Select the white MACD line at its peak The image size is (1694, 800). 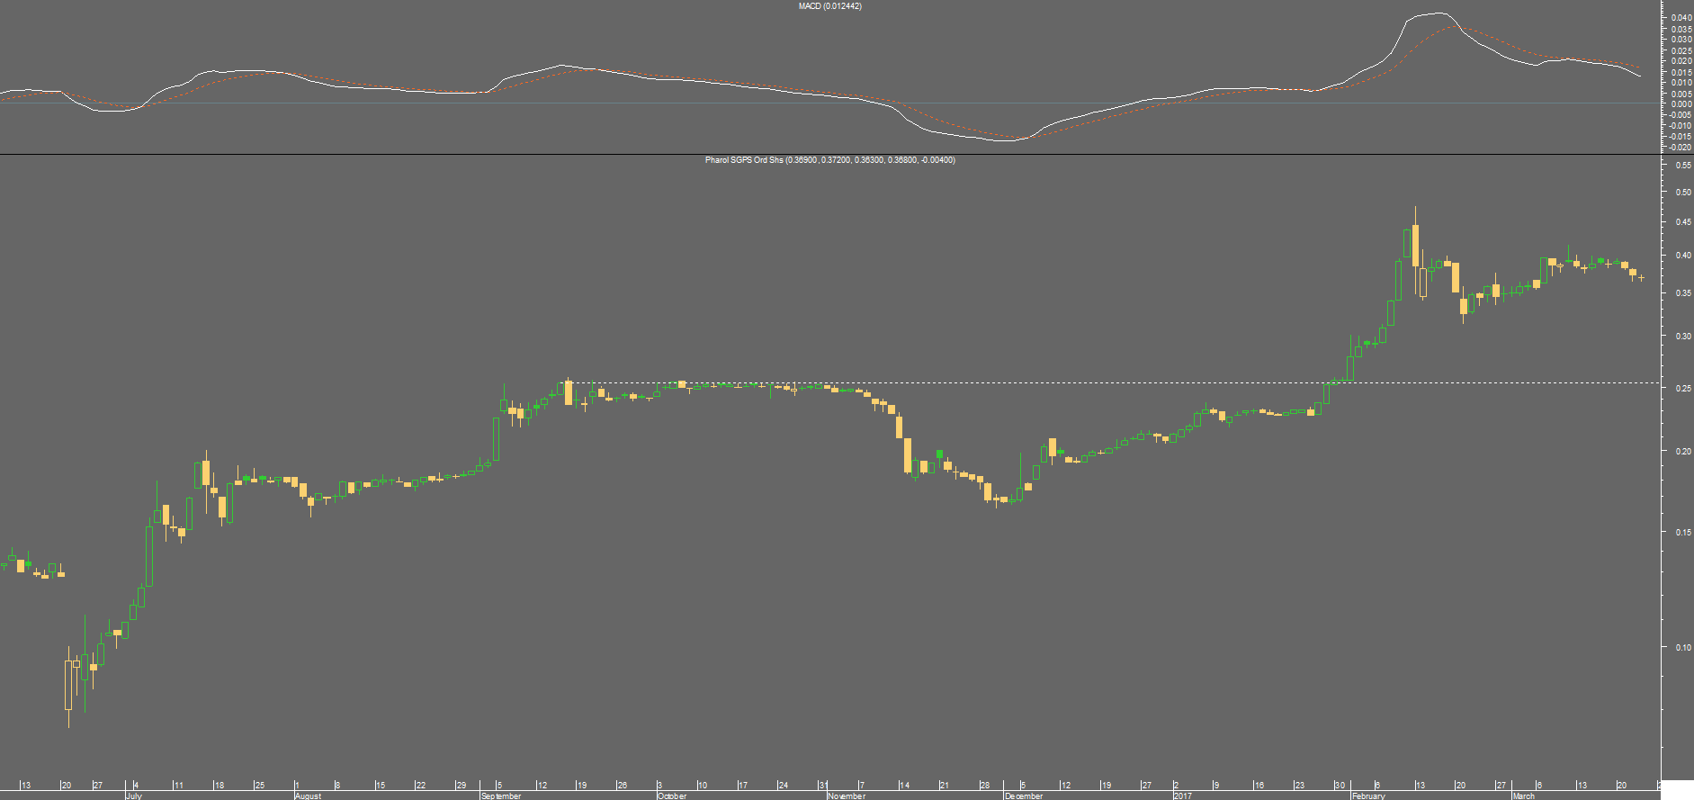pos(1441,13)
